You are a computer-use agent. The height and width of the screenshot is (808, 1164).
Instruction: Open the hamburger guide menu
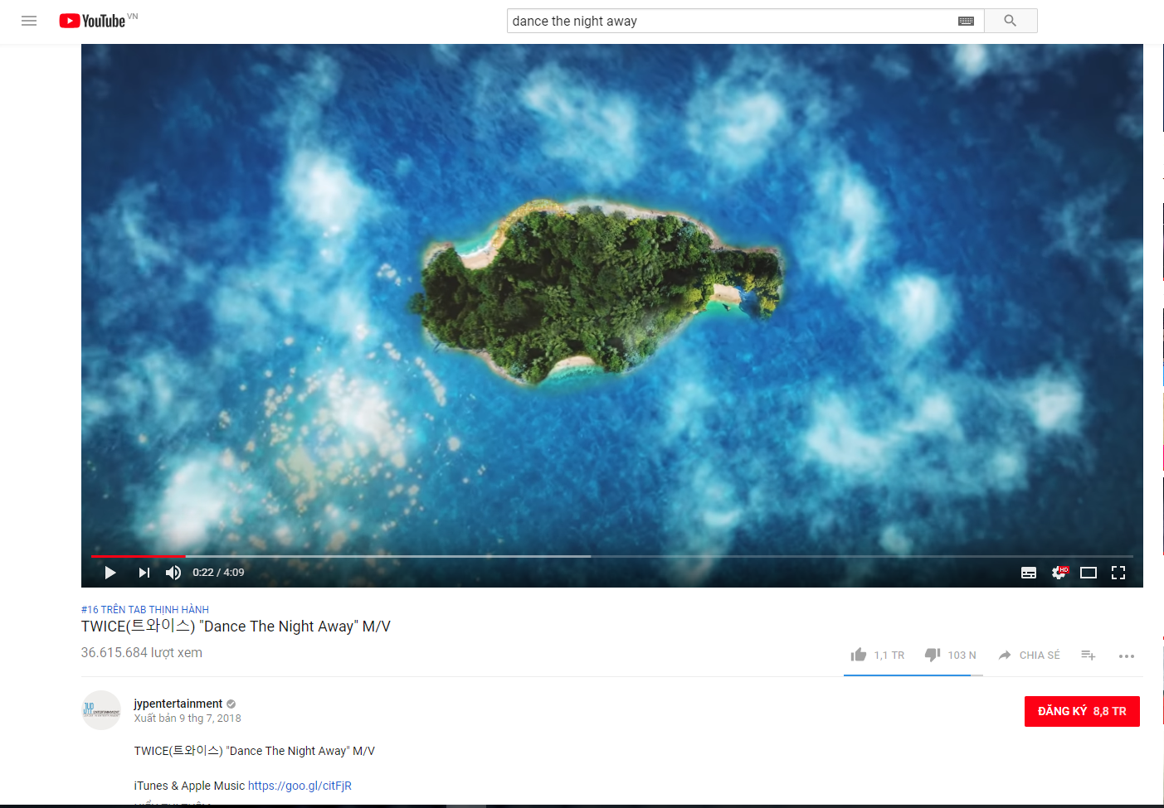(29, 21)
